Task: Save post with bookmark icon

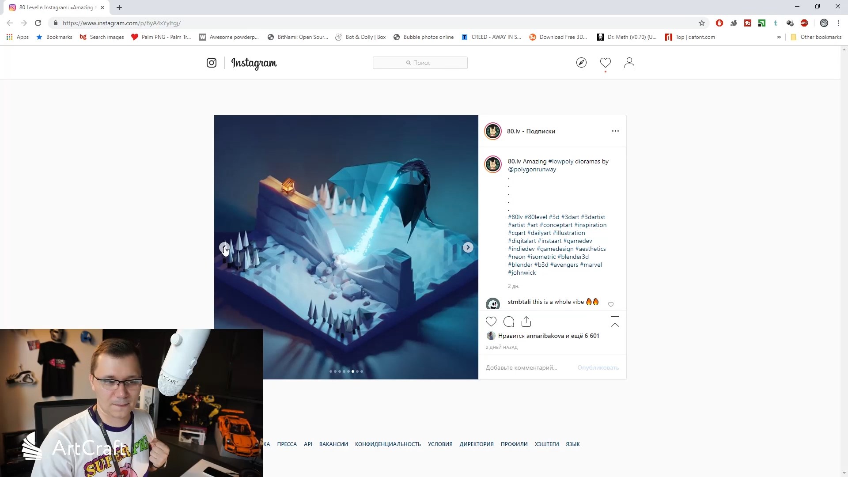Action: coord(615,322)
